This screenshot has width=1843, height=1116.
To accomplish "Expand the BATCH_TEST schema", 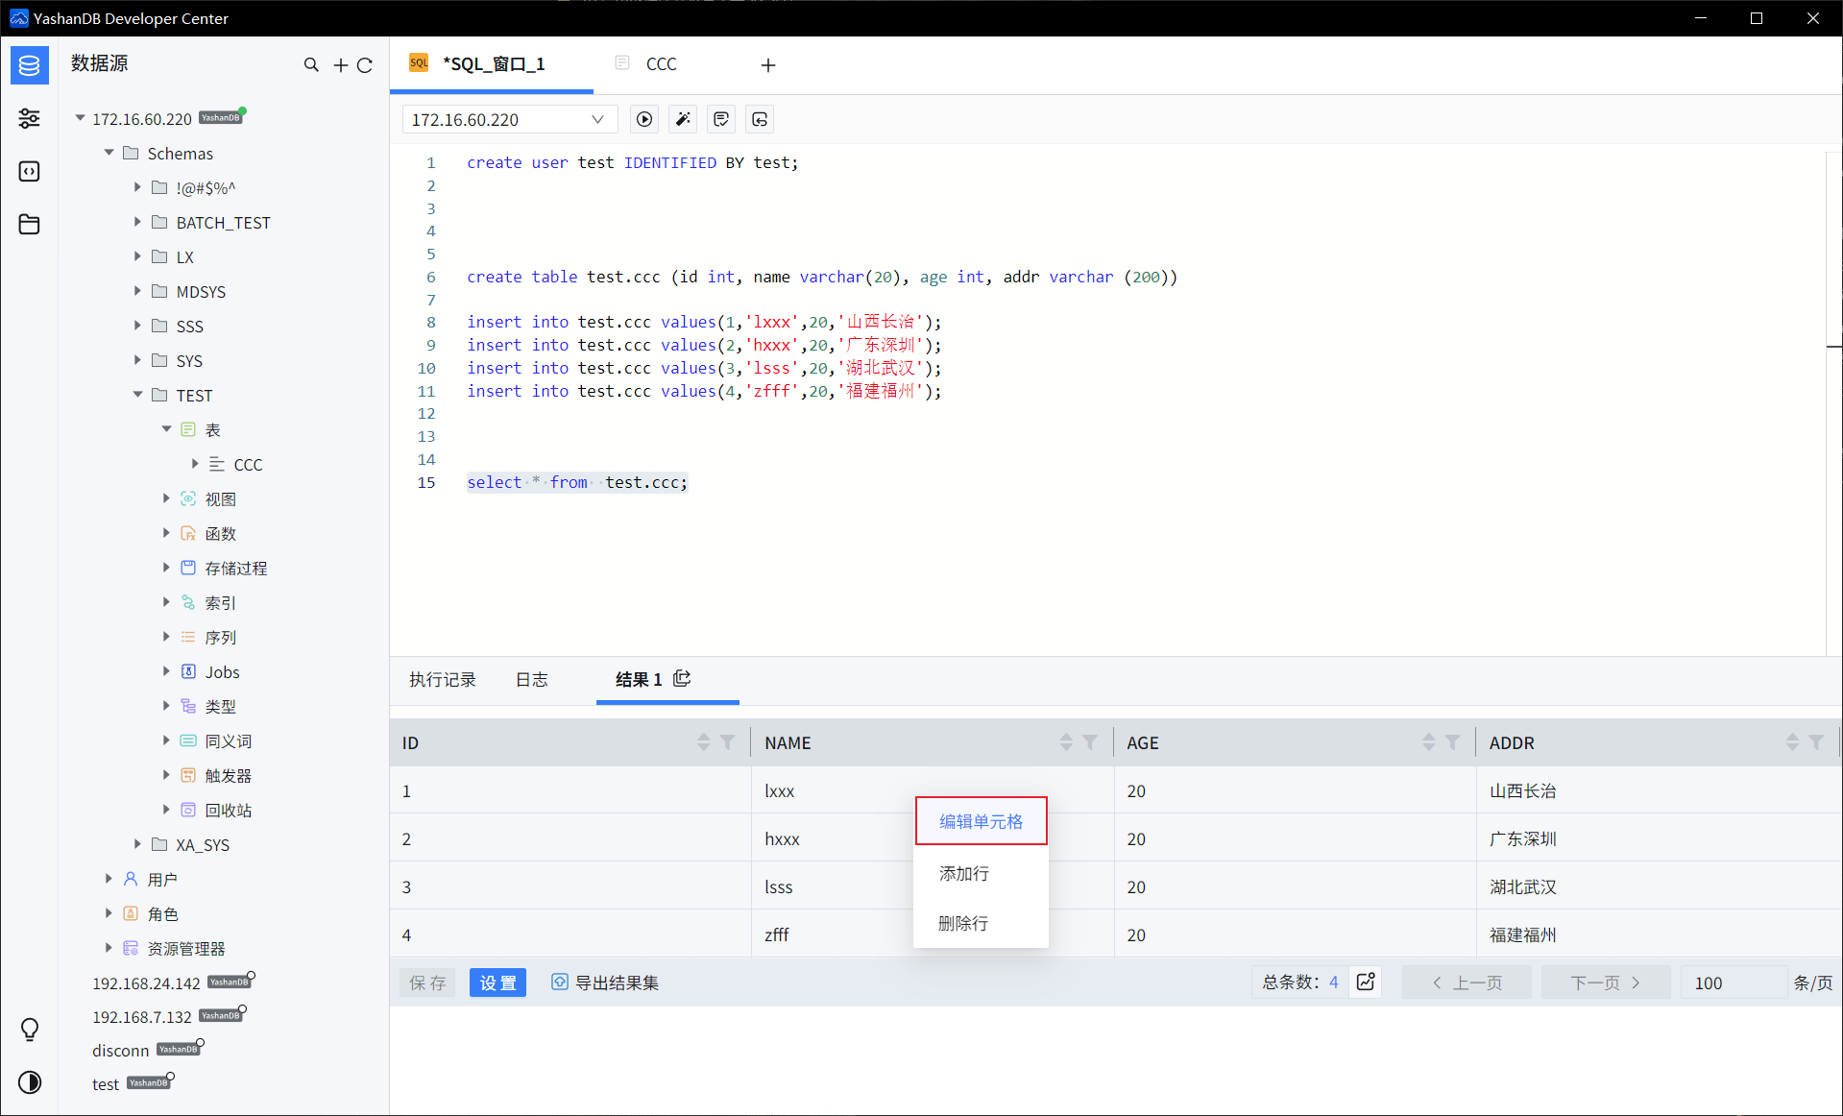I will coord(138,222).
